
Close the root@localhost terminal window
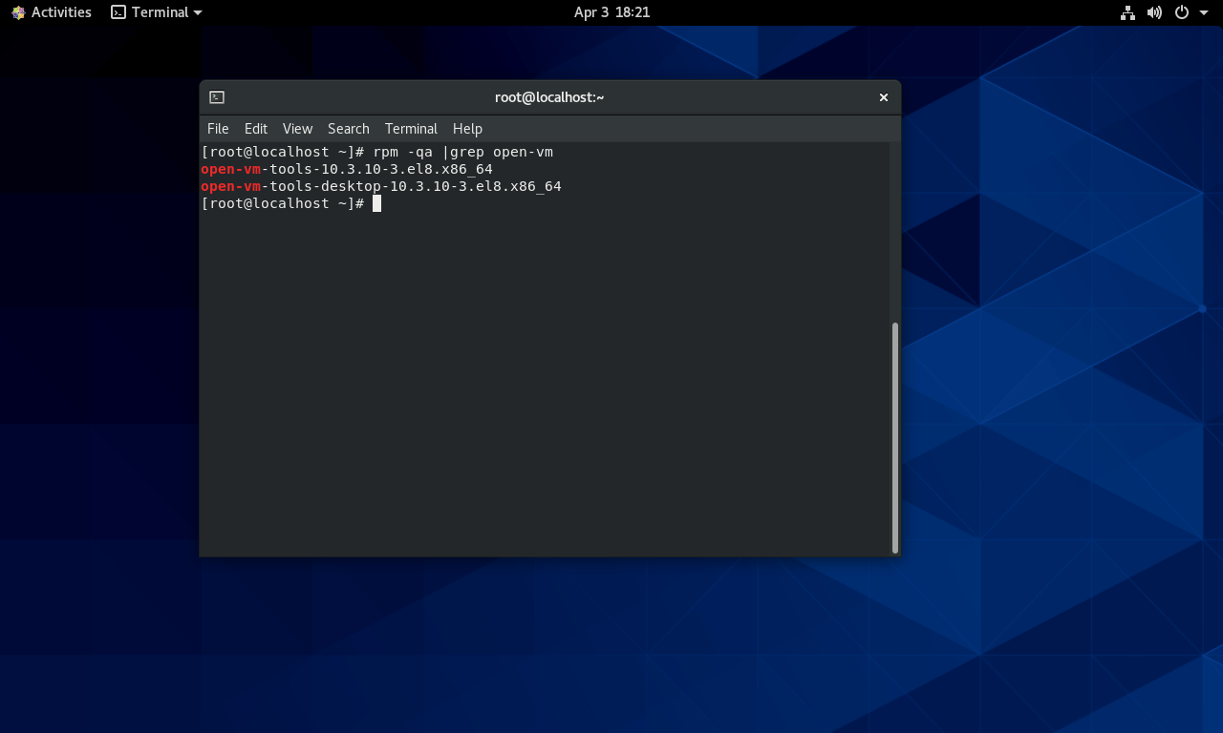[884, 97]
